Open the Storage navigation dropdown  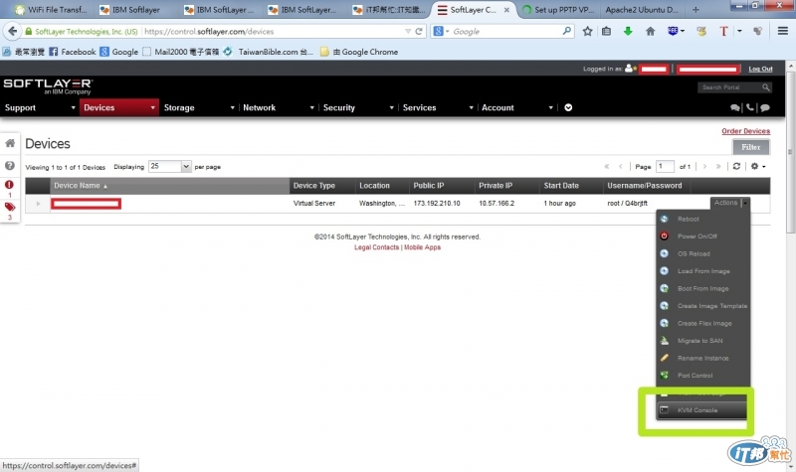coord(198,107)
